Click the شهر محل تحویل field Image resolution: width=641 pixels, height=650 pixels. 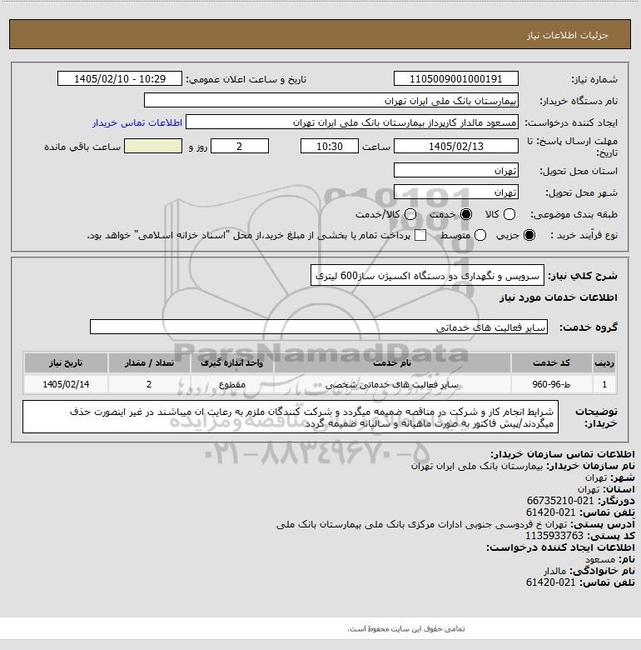click(456, 192)
